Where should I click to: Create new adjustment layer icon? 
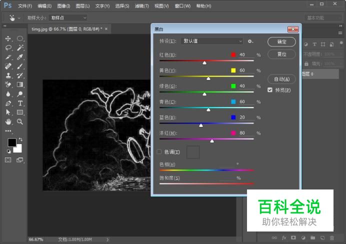(303, 238)
